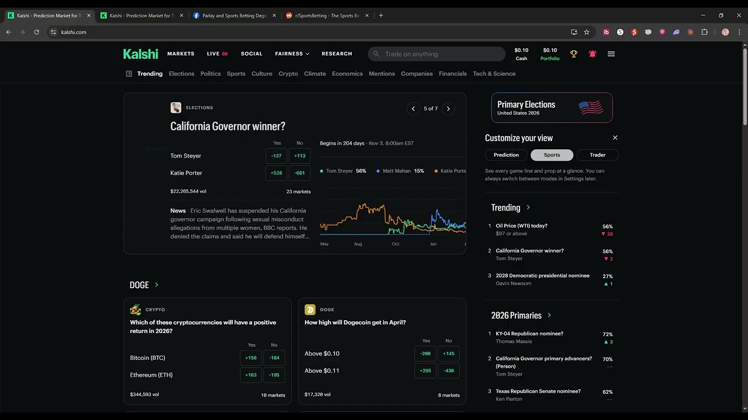Buy Yes on Tom Steyer at -137

tap(276, 156)
